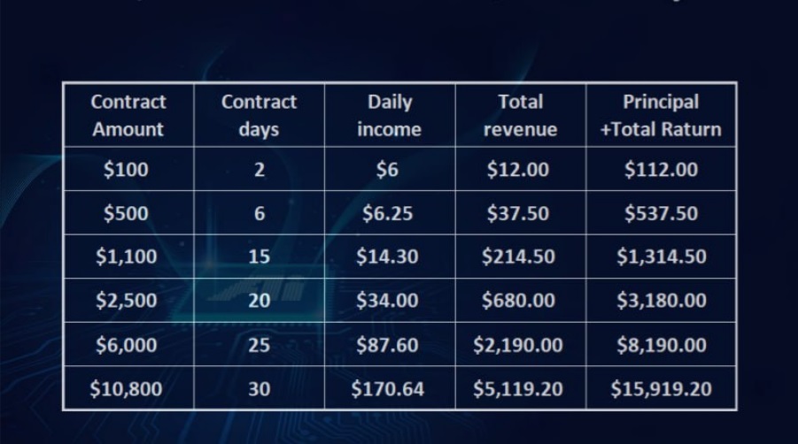
Task: Select the Contract days header cell
Action: pyautogui.click(x=259, y=115)
